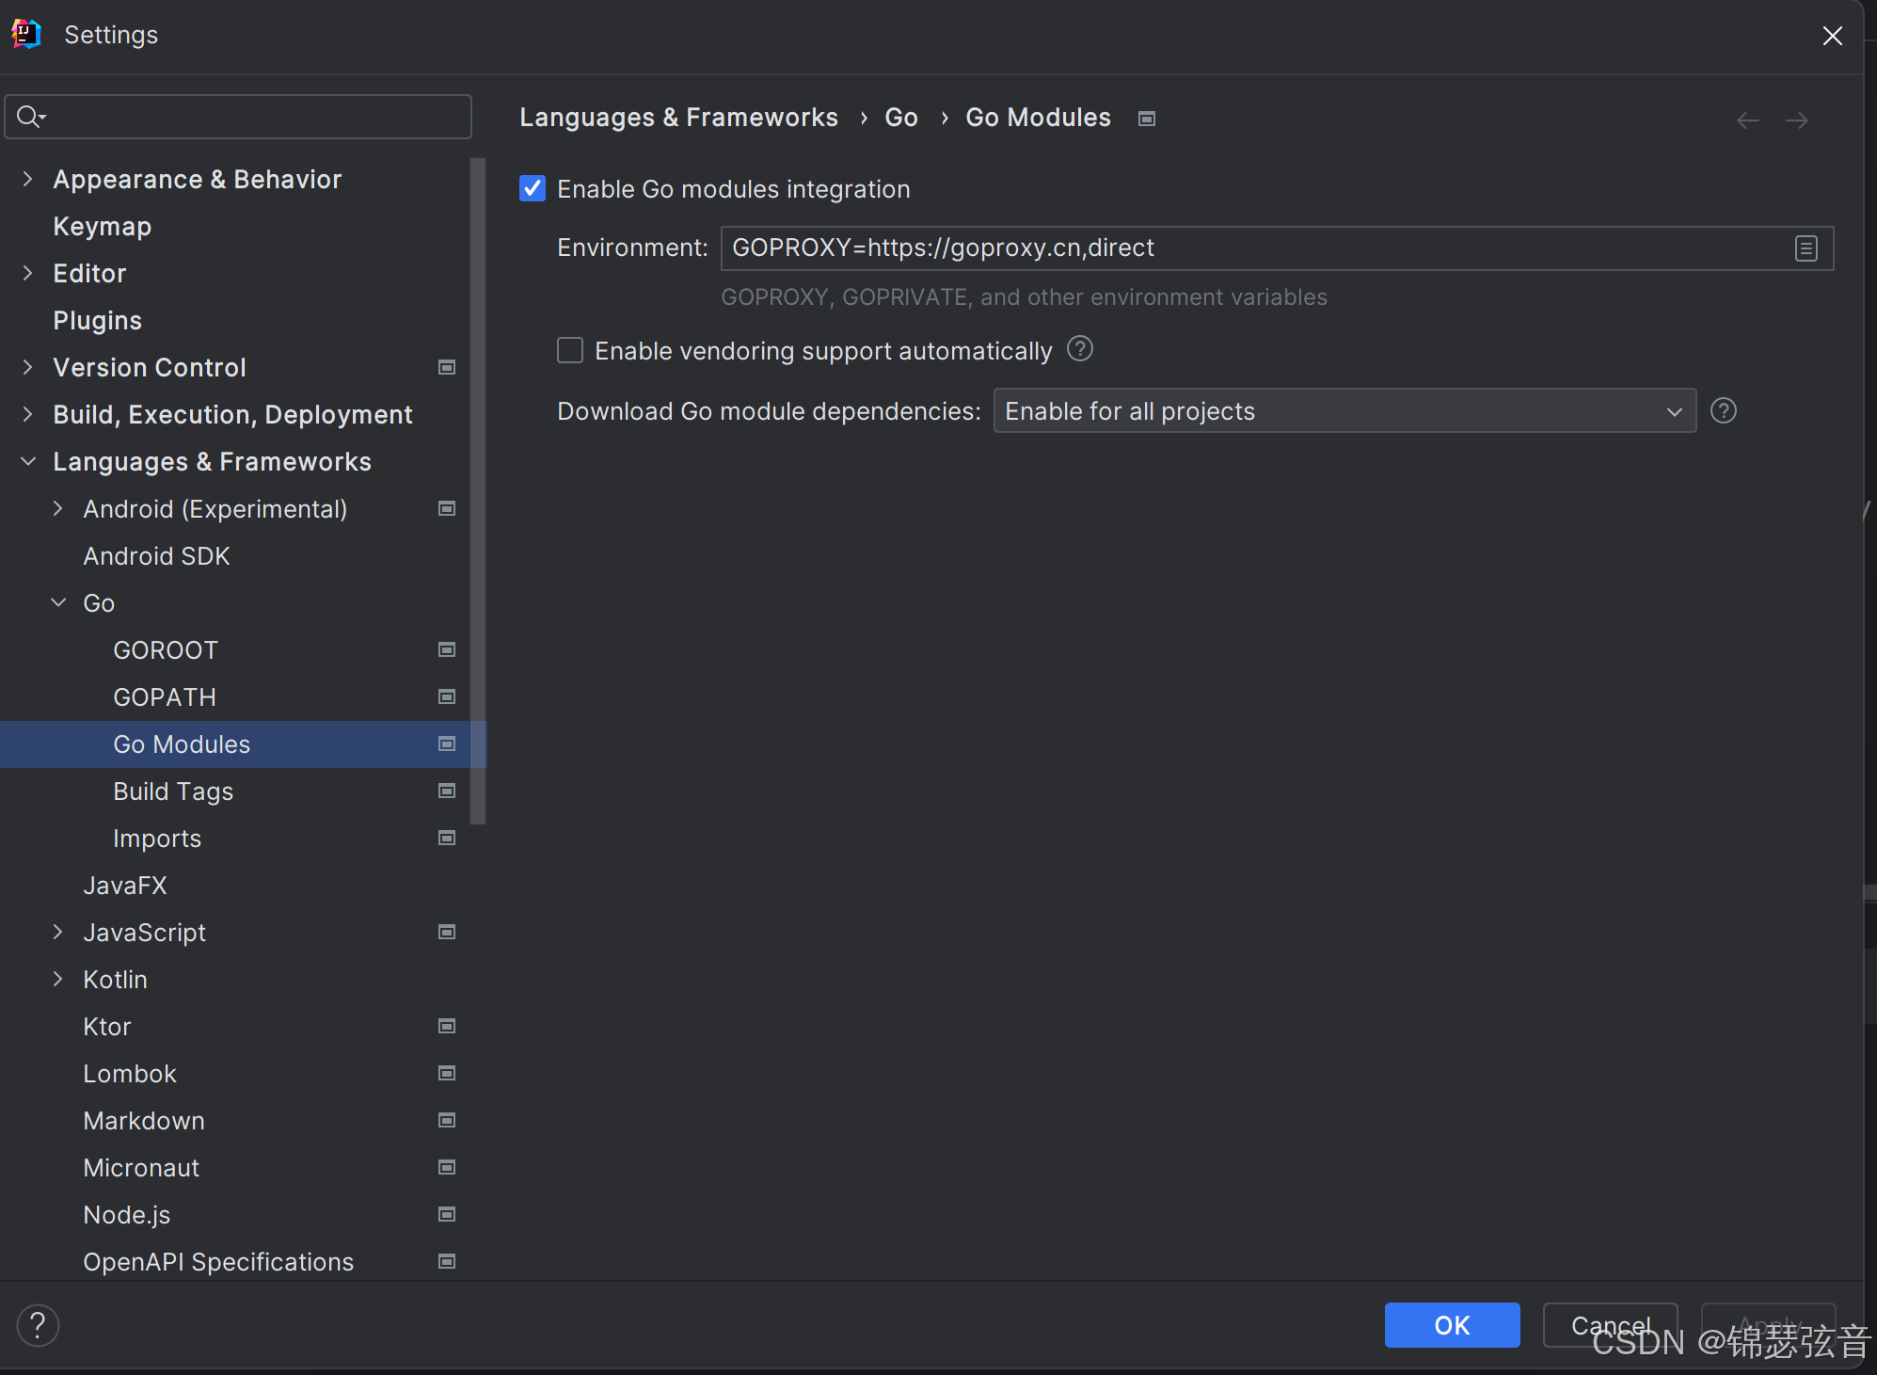Click the expand icon in Environment field
1877x1375 pixels.
coord(1805,248)
